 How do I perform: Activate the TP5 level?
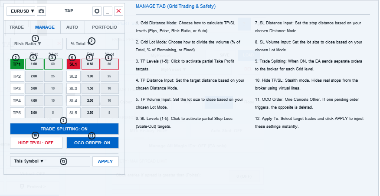point(17,113)
